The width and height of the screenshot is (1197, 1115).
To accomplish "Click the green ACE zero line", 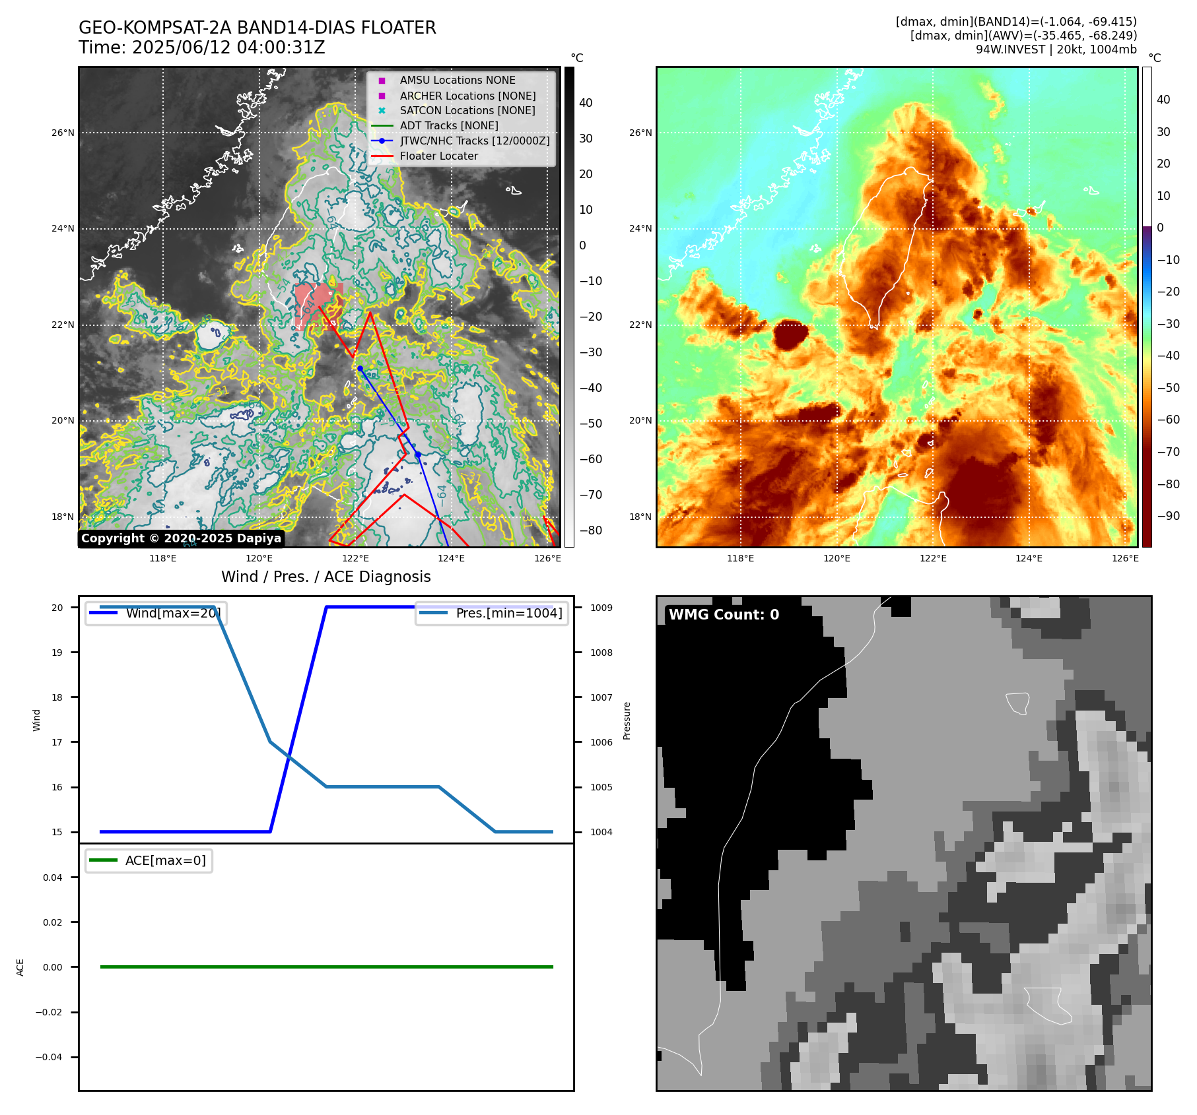I will pyautogui.click(x=326, y=967).
